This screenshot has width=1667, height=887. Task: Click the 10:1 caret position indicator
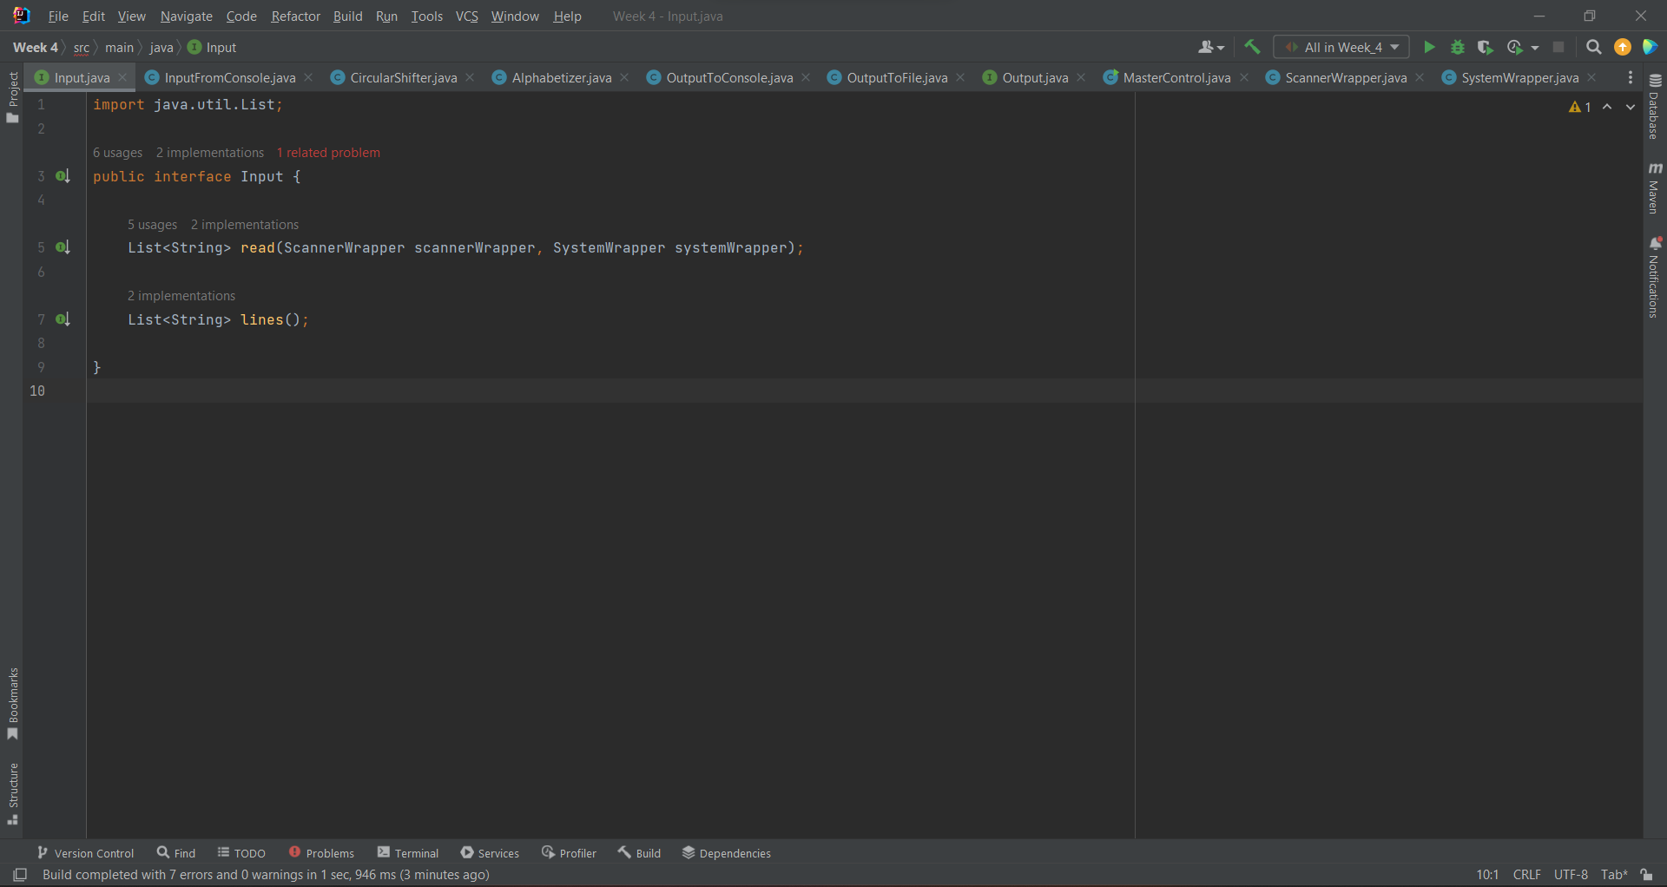click(1486, 874)
